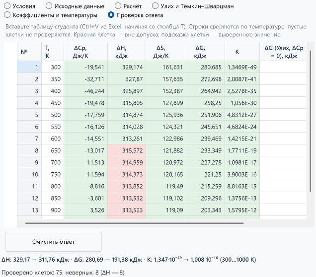Click temperature cell 600

pos(53,138)
